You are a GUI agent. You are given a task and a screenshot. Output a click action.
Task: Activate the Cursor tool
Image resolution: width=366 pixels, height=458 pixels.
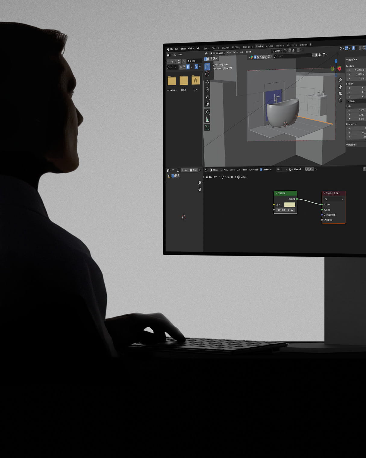pos(207,74)
